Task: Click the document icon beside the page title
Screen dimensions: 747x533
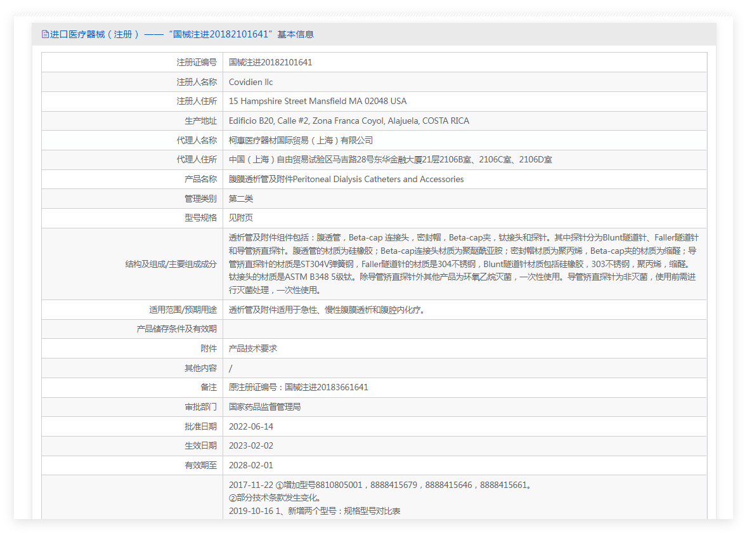Action: pyautogui.click(x=45, y=34)
